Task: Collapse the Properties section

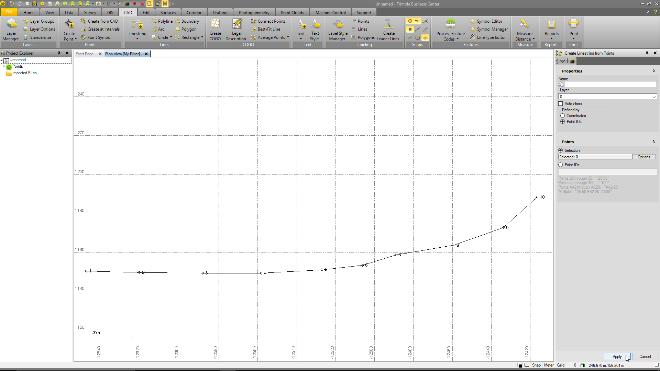Action: pyautogui.click(x=653, y=71)
